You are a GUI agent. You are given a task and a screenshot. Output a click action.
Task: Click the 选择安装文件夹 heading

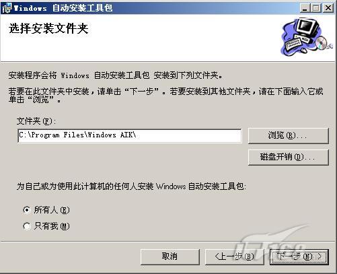[x=48, y=28]
